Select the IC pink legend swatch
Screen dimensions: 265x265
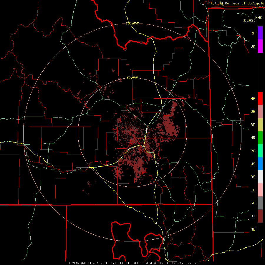click(260, 190)
